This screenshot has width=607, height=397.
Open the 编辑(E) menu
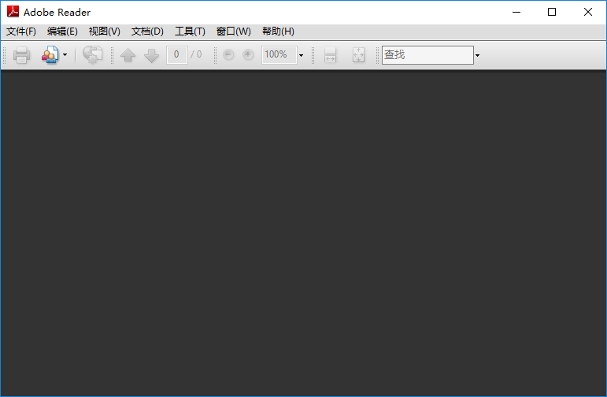(x=62, y=32)
